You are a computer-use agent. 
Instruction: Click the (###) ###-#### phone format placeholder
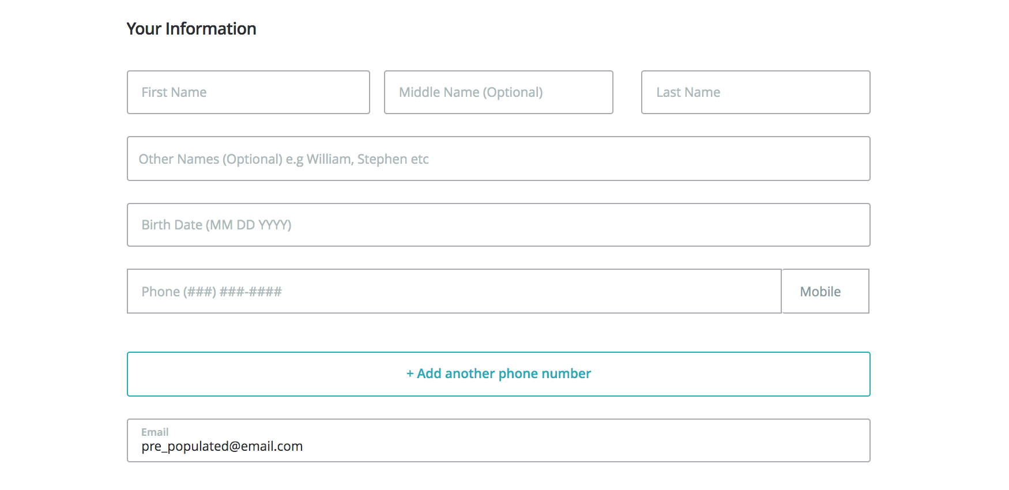pyautogui.click(x=232, y=292)
